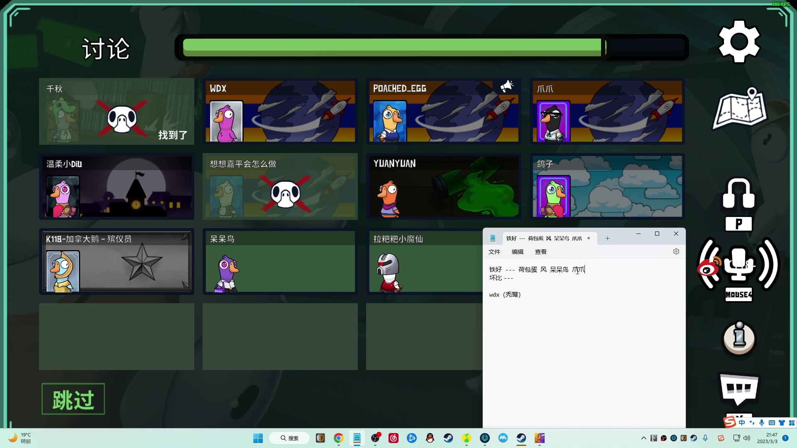
Task: Open Sogou IME skin shirt icon
Action: click(x=782, y=423)
